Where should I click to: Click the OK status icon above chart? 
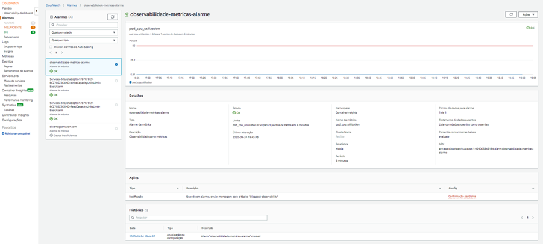tap(528, 28)
